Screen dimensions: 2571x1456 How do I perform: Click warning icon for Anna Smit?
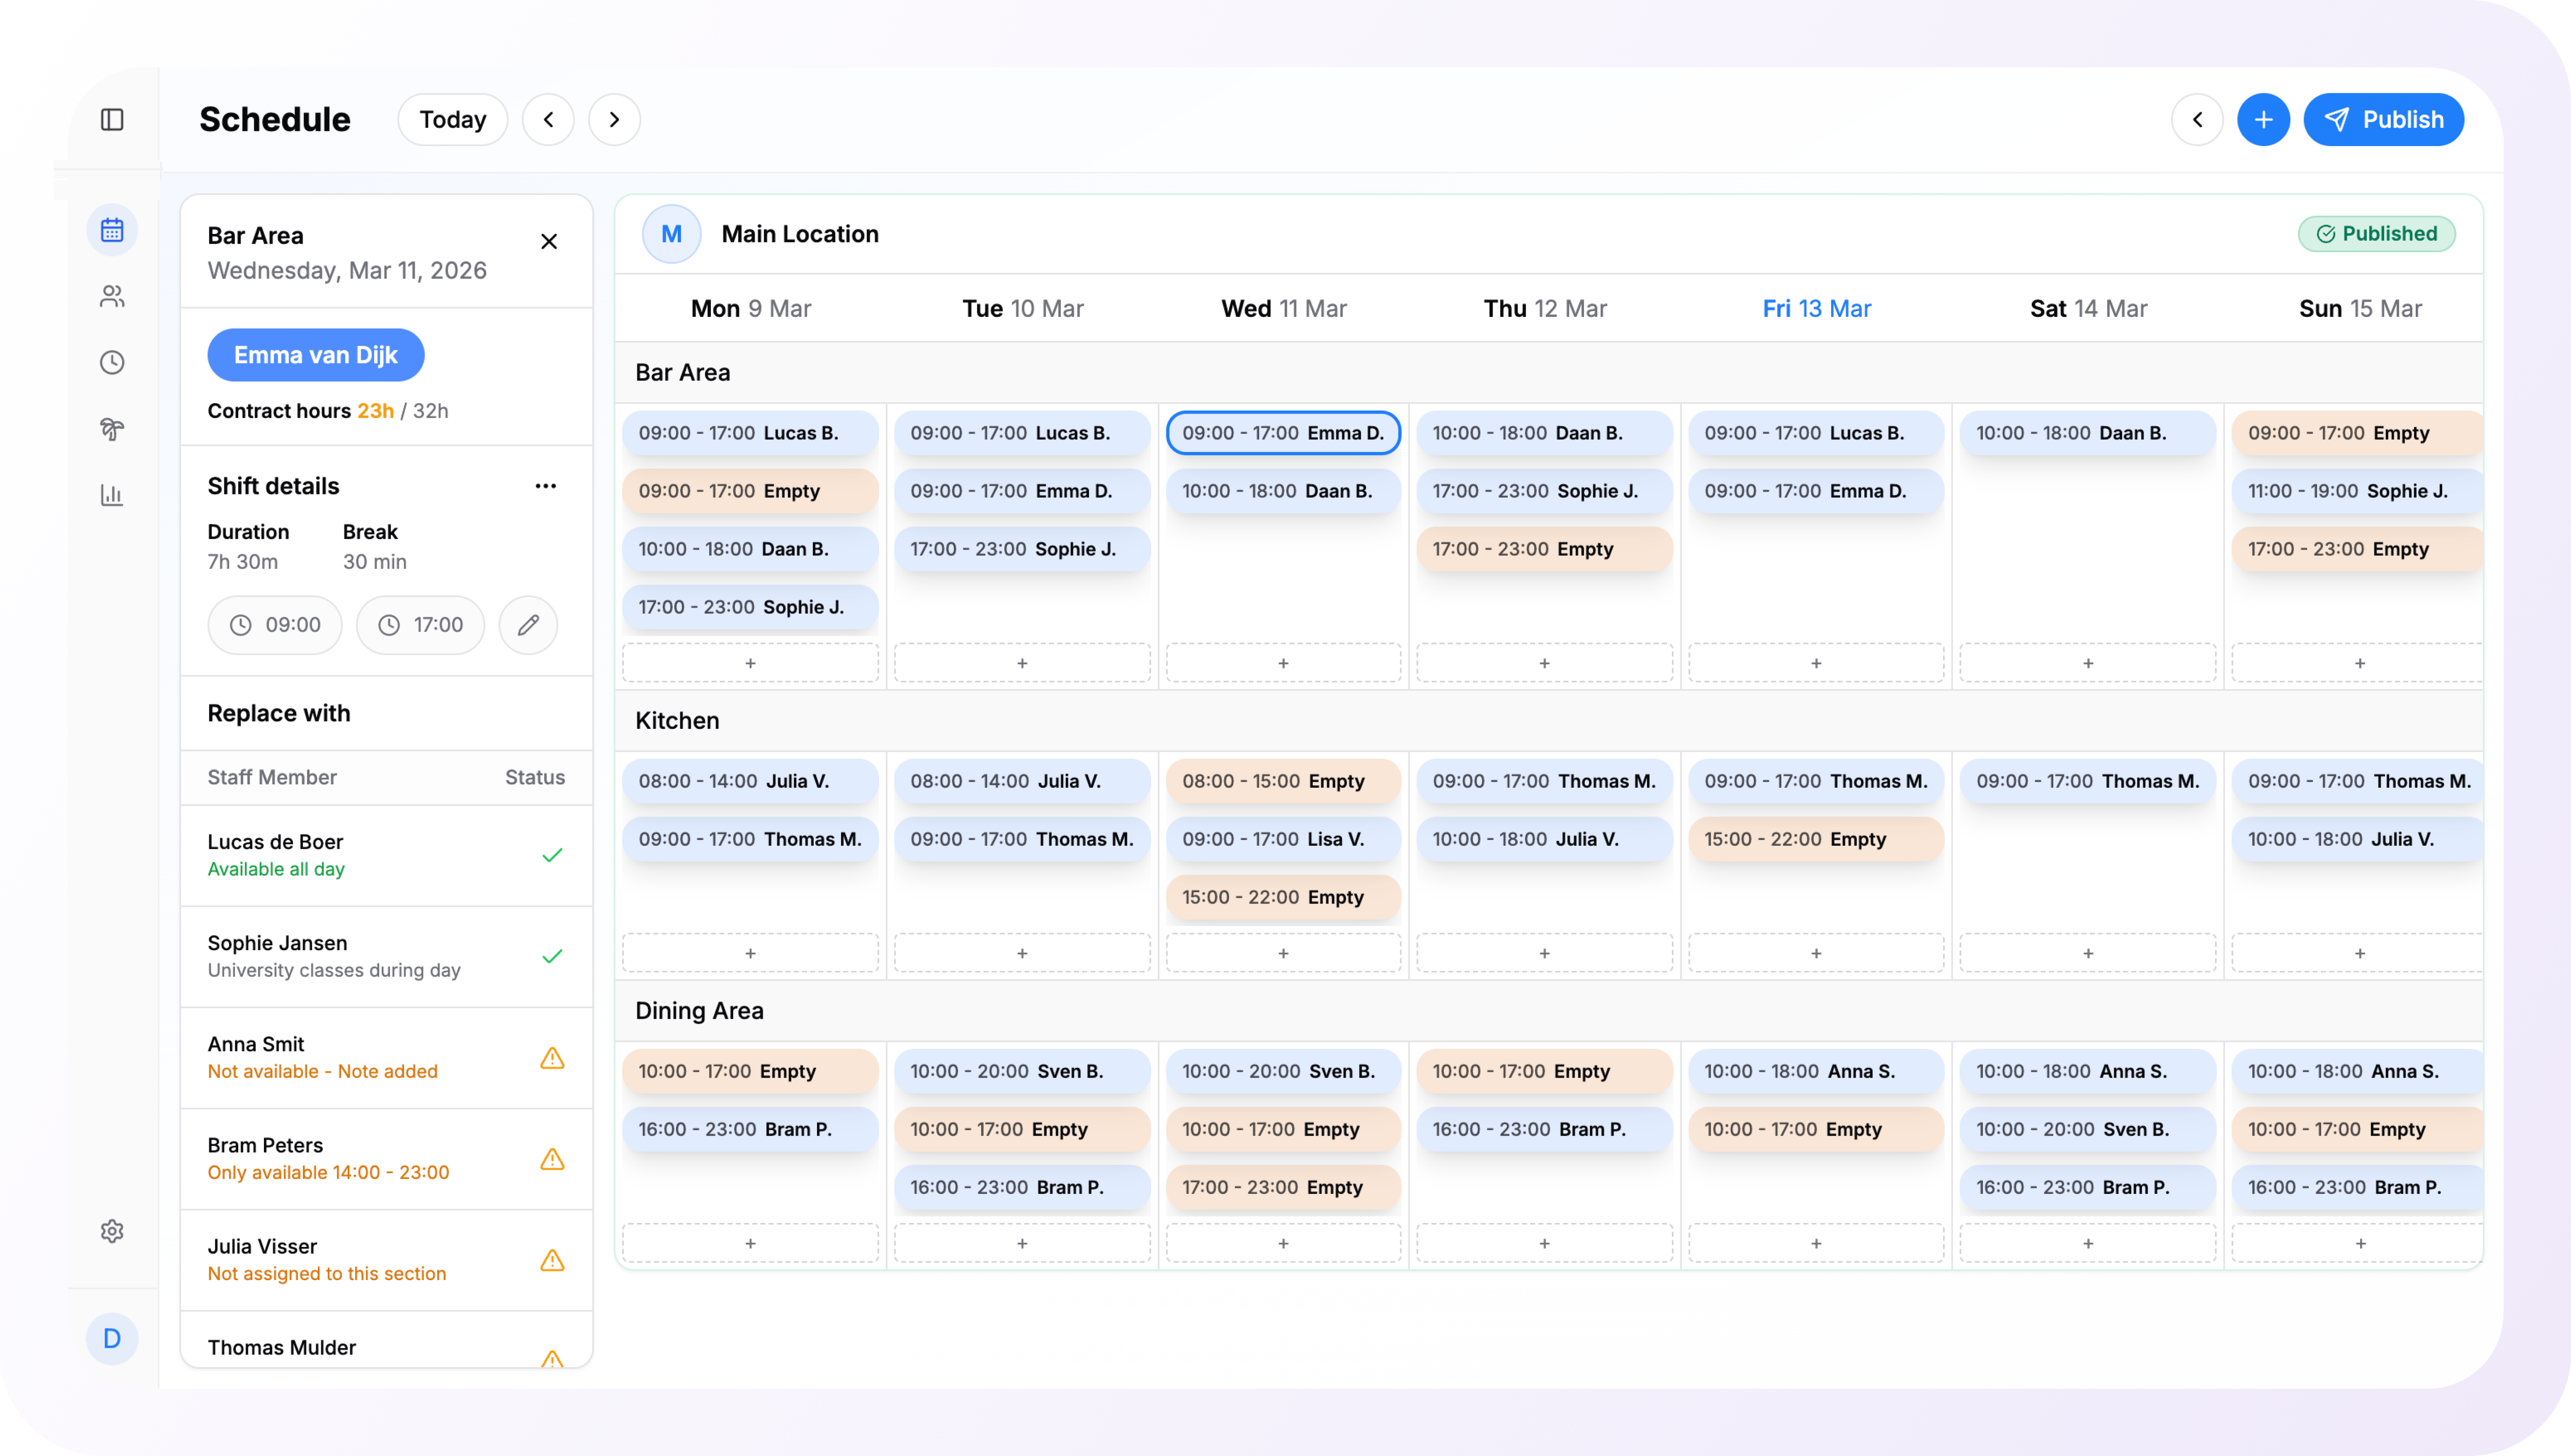(x=552, y=1057)
